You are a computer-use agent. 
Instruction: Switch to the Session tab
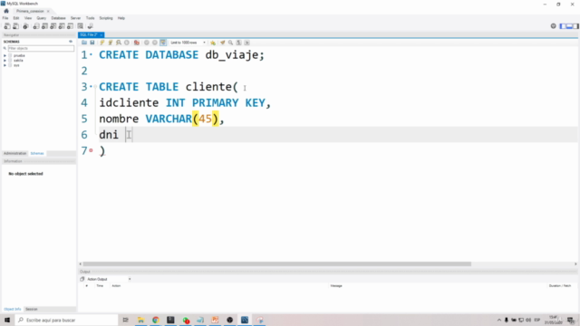[32, 309]
